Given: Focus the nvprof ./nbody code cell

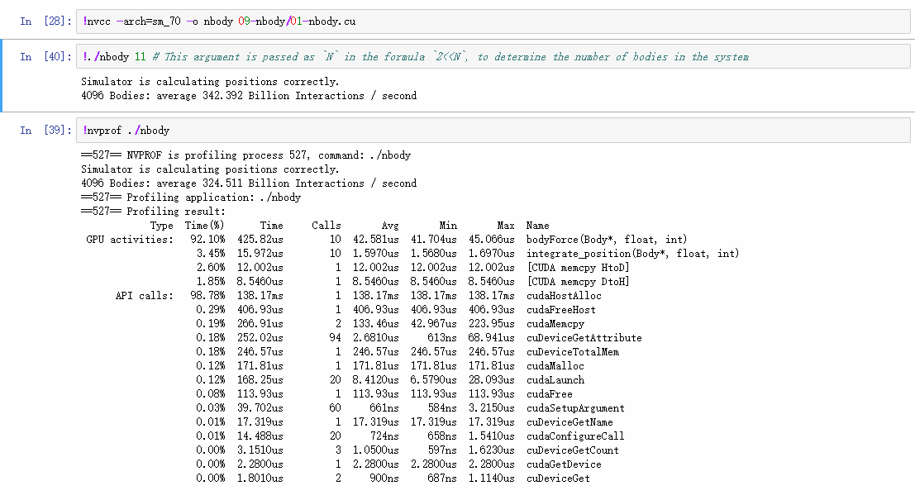Looking at the screenshot, I should point(493,130).
